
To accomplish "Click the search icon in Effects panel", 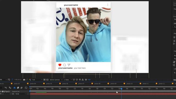I will [x=175, y=27].
